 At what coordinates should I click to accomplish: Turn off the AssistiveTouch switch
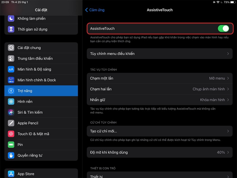point(223,28)
